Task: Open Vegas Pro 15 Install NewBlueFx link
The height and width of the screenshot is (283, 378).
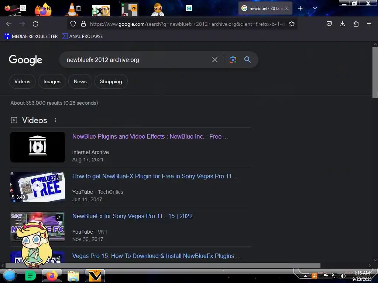Action: coord(156,256)
